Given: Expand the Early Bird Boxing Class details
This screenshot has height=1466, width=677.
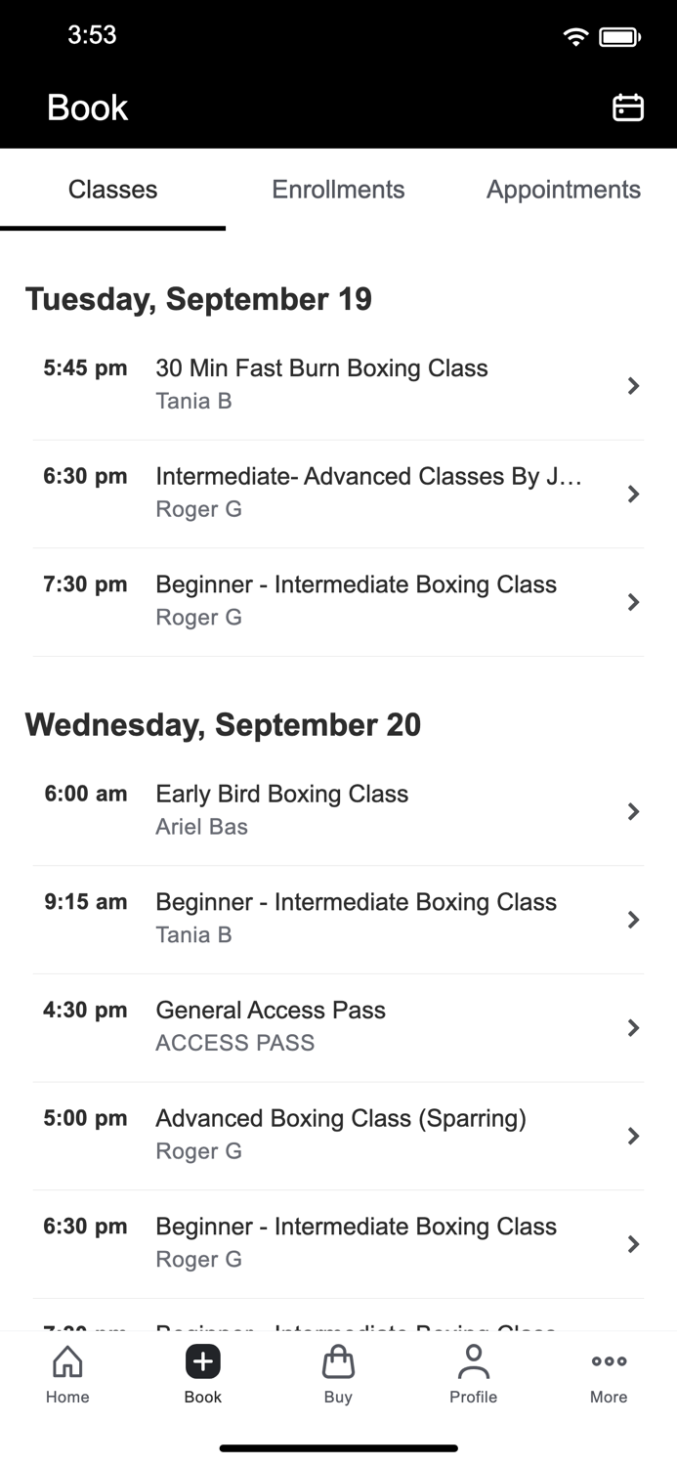Looking at the screenshot, I should pyautogui.click(x=338, y=809).
